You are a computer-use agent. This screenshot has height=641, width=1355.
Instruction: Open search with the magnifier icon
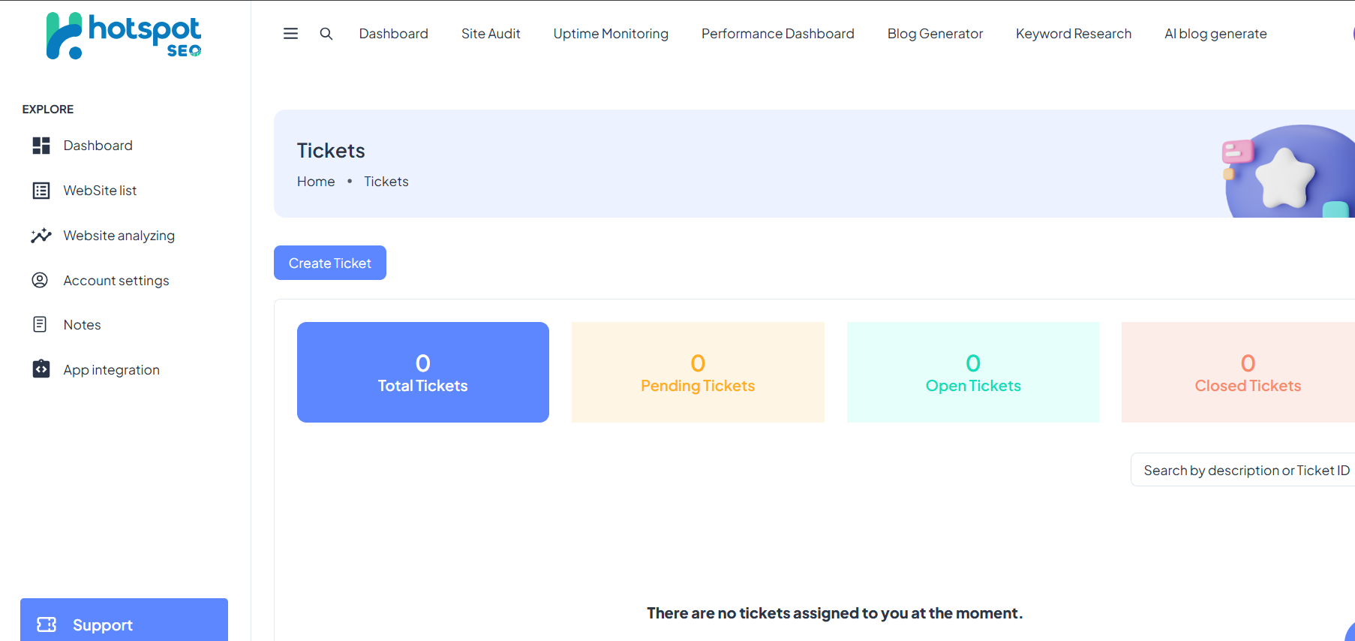coord(326,34)
